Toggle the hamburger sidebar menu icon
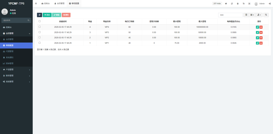273x134 pixels. (36, 4)
